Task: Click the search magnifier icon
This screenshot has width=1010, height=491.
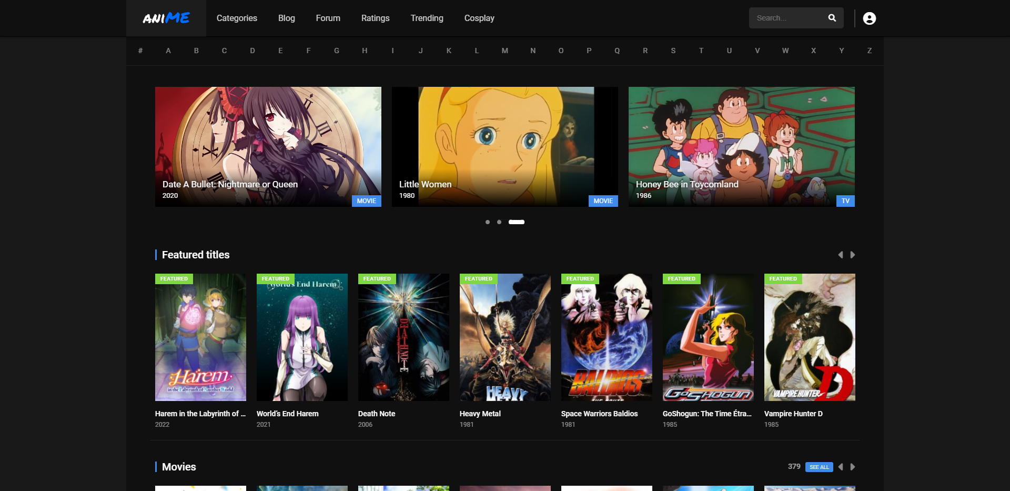Action: (832, 18)
